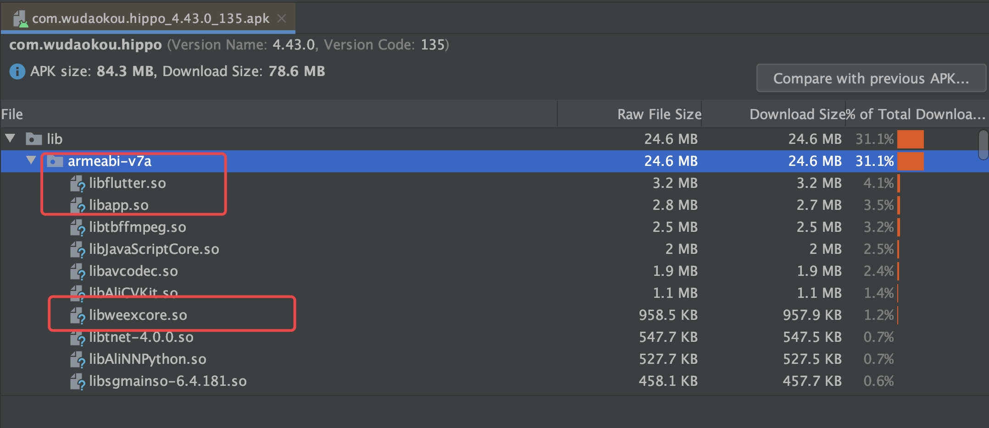Click the libtbffmpeg.so file icon
Screen dimensions: 989x428
point(78,228)
